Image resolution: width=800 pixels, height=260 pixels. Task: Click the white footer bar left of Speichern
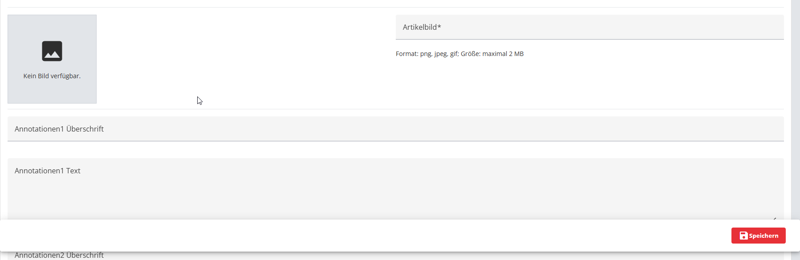click(x=356, y=236)
